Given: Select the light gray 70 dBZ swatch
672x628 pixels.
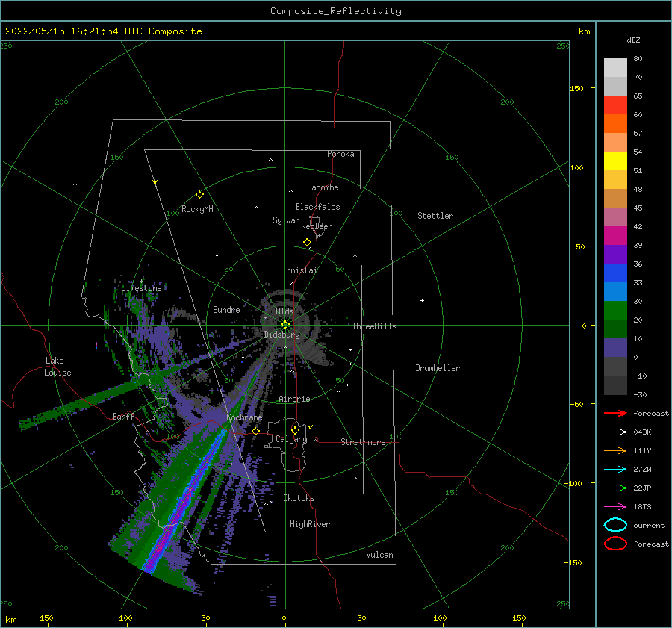Looking at the screenshot, I should [x=615, y=68].
